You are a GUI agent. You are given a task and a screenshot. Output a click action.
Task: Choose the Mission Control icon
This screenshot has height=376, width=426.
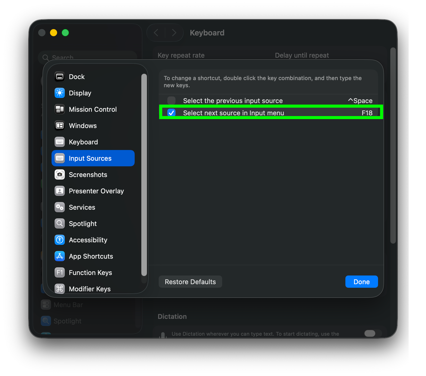coord(60,109)
